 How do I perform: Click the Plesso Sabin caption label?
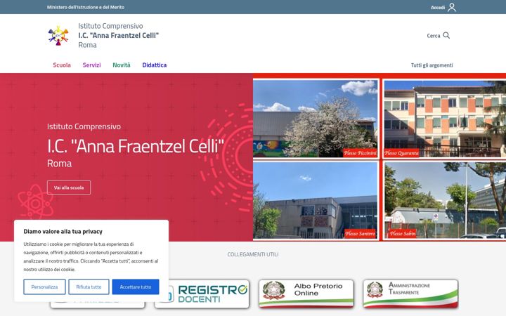[x=402, y=233]
